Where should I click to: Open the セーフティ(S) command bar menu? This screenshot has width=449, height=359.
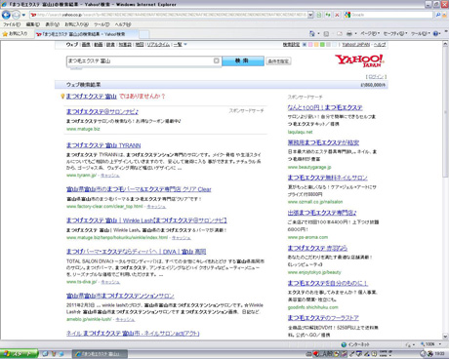[x=395, y=33]
